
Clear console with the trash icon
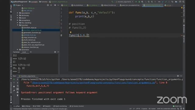[18, 95]
